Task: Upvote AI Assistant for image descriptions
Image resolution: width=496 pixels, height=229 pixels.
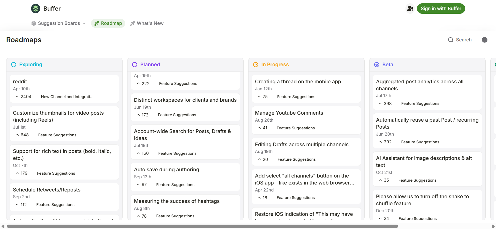Action: click(384, 180)
